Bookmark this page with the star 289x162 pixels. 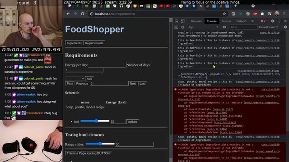[224, 14]
